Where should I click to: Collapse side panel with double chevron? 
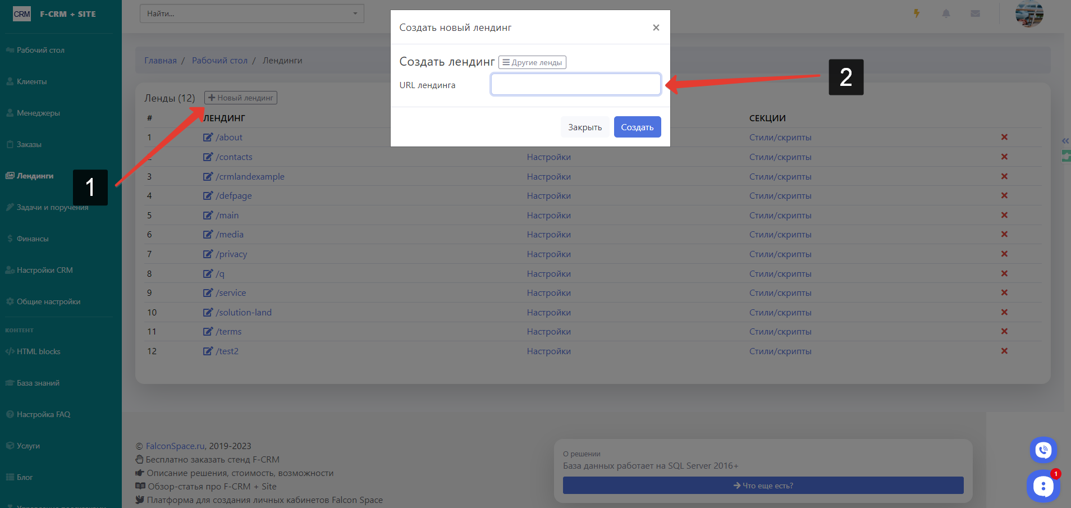coord(1065,141)
